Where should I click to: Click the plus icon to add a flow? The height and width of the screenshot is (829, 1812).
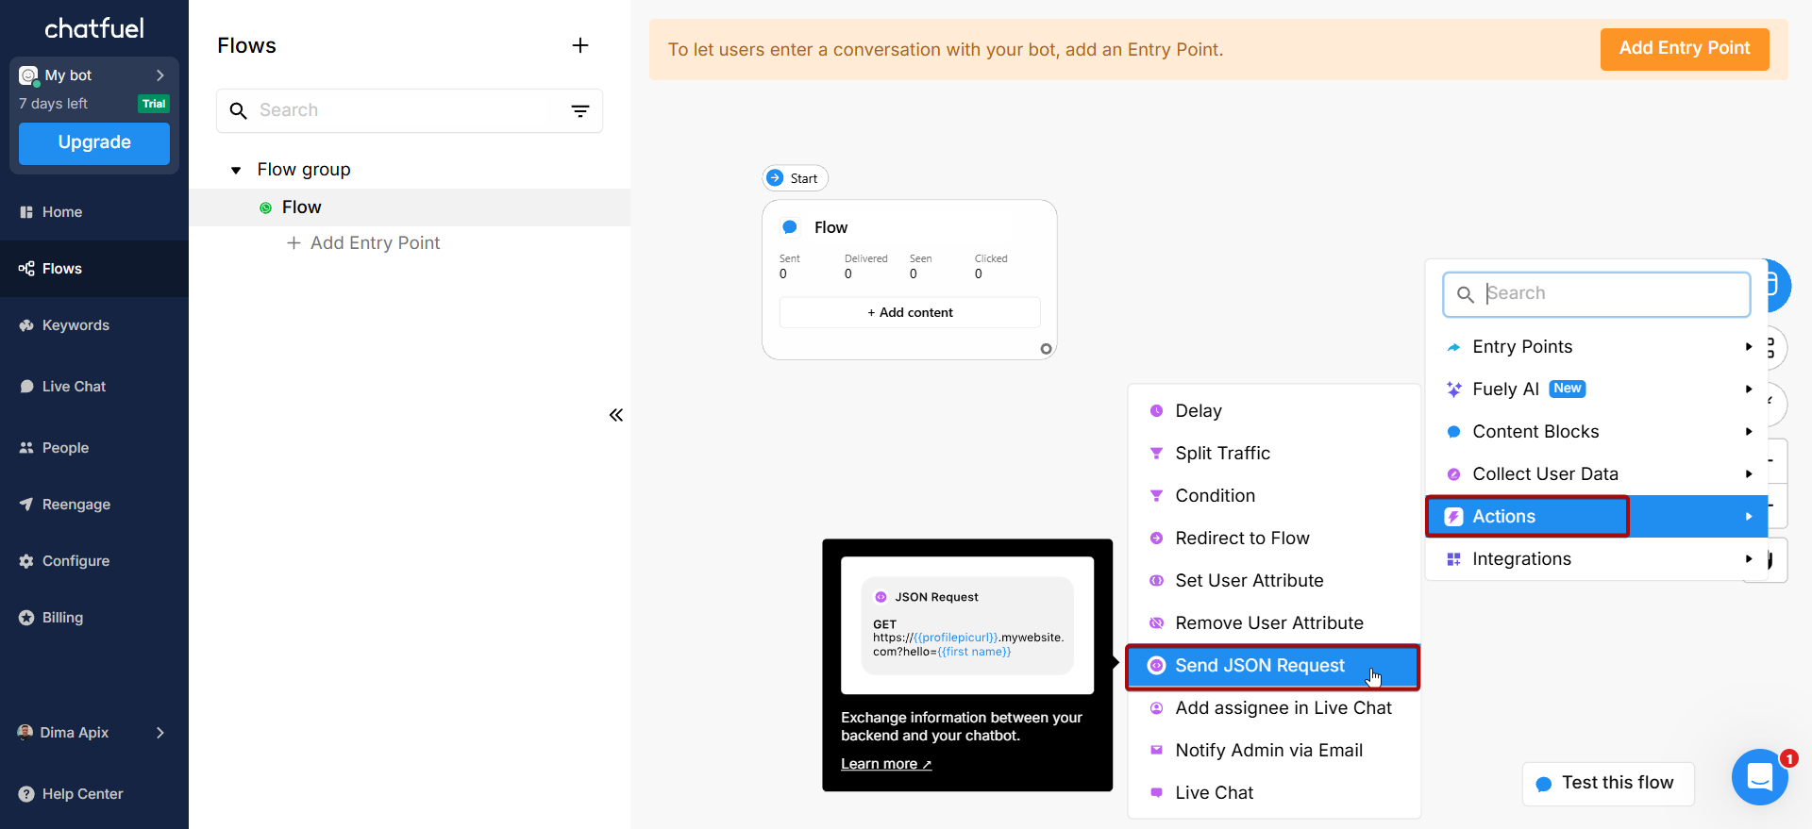pyautogui.click(x=580, y=45)
